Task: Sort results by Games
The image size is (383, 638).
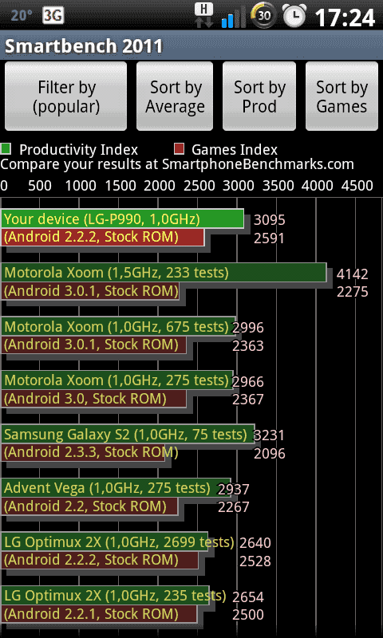Action: pyautogui.click(x=342, y=96)
